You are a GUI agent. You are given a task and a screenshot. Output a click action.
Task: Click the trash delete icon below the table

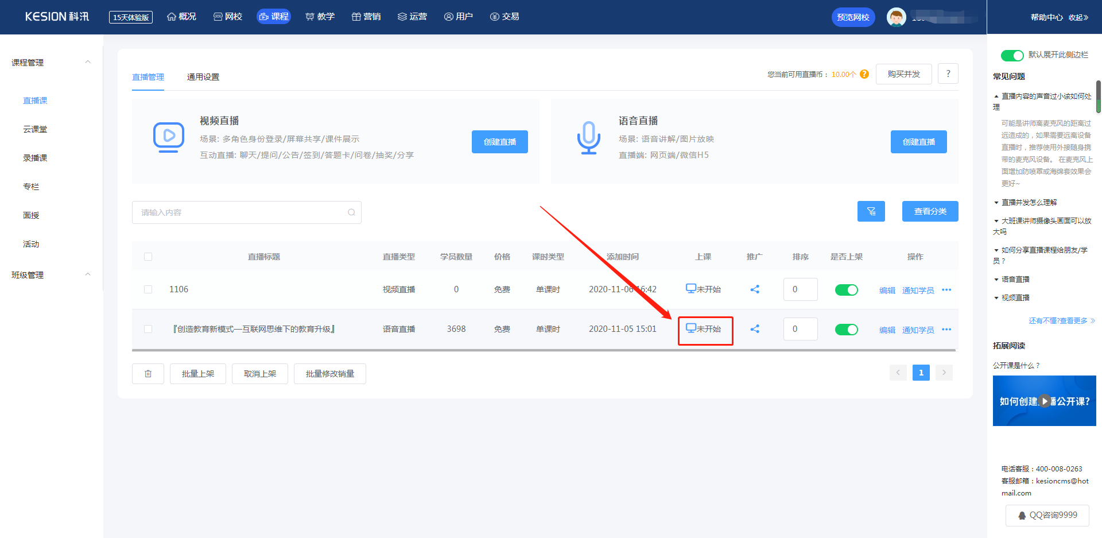[148, 374]
